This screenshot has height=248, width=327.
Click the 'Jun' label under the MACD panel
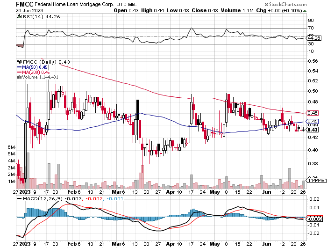(266, 244)
